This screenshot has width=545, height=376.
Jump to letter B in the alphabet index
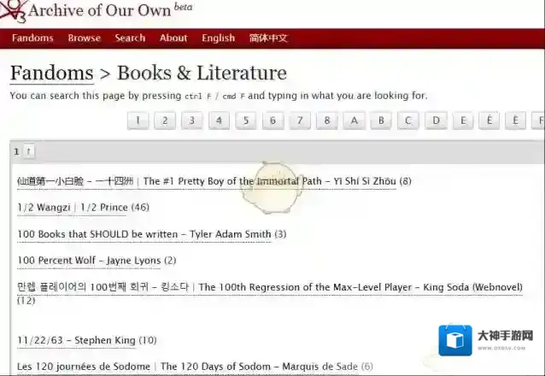click(381, 120)
